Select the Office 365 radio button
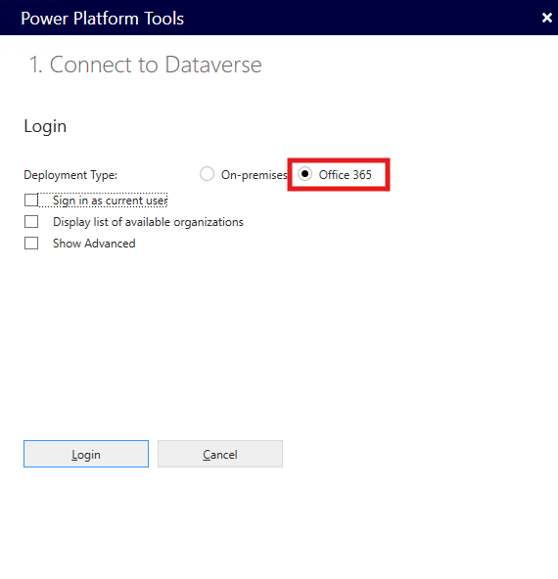This screenshot has width=558, height=579. point(304,174)
